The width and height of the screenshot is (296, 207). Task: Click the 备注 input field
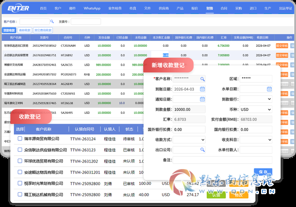pyautogui.click(x=222, y=160)
